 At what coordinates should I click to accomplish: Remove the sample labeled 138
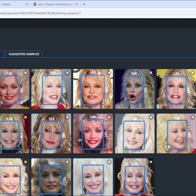point(151,117)
